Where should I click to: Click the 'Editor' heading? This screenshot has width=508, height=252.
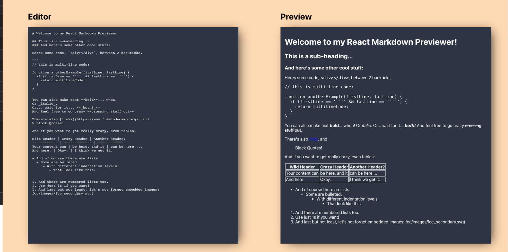click(x=40, y=17)
